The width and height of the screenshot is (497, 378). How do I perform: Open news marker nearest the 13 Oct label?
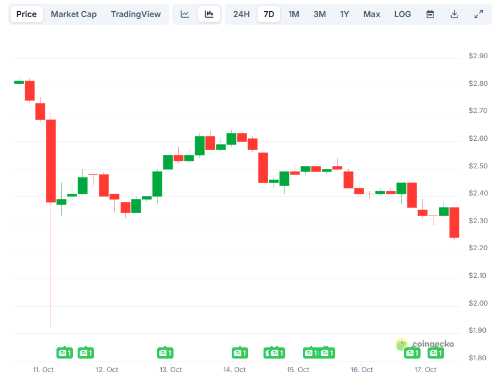(x=165, y=353)
